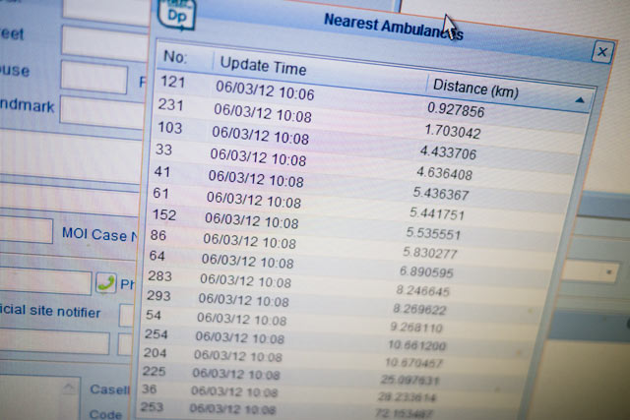Viewport: 630px width, 420px height.
Task: Toggle sort arrow on Distance column
Action: 580,99
